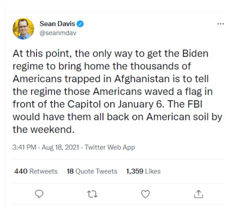230x208 pixels.
Task: View the 1,359 Likes list
Action: pos(143,171)
